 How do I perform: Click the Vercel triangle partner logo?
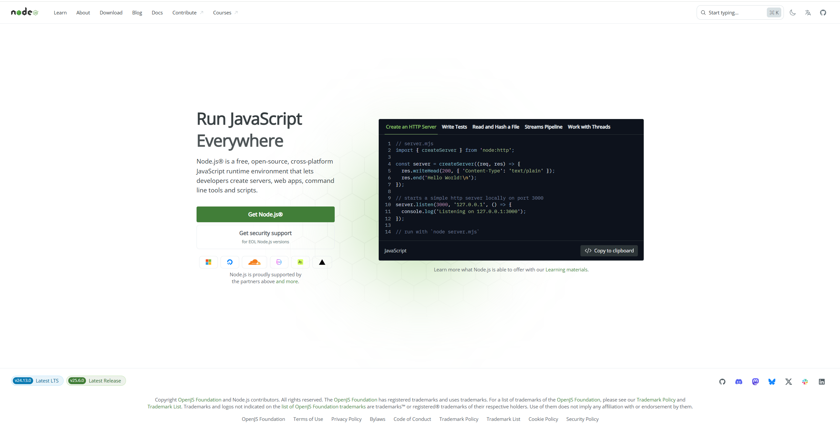[x=322, y=262]
